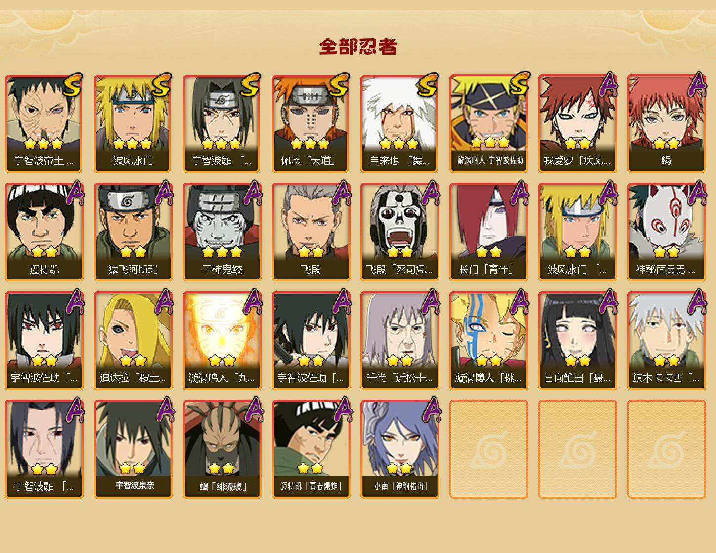Select the last empty ninja slot
The image size is (716, 553).
(x=666, y=449)
